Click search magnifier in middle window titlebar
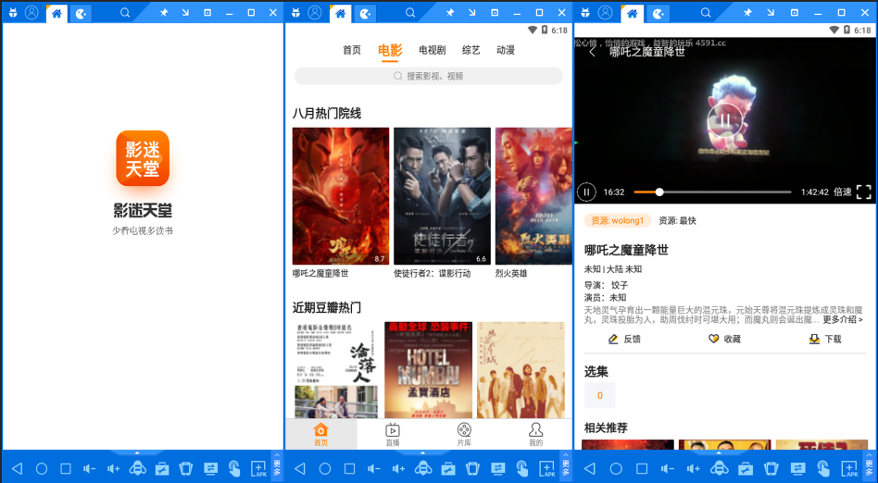Screen dimensions: 878x483 point(410,12)
